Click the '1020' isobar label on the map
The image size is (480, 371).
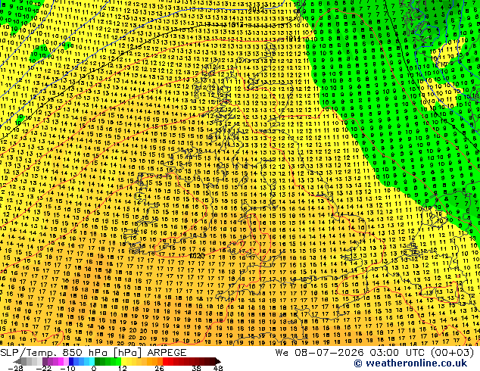197,256
